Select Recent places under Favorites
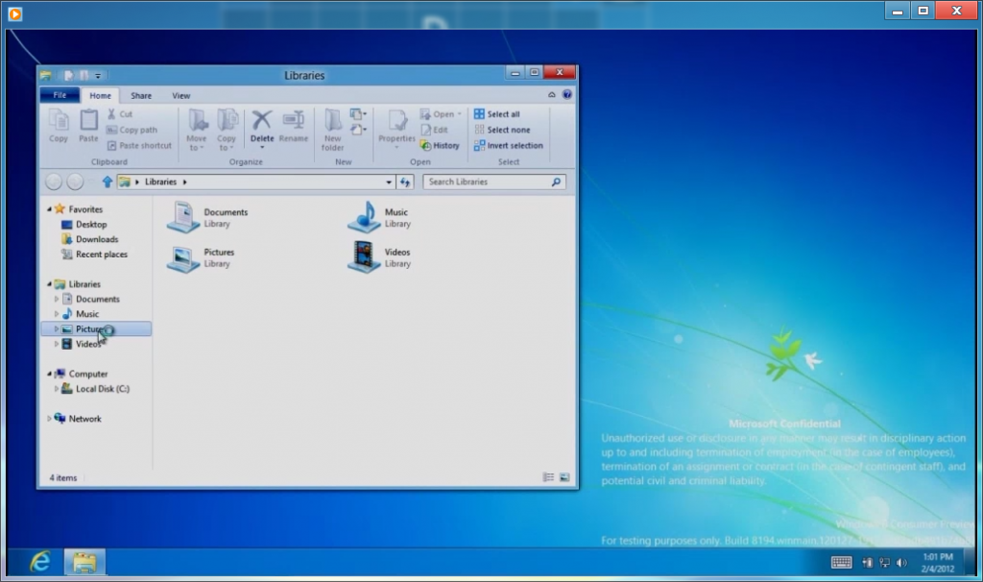The image size is (983, 582). (95, 255)
